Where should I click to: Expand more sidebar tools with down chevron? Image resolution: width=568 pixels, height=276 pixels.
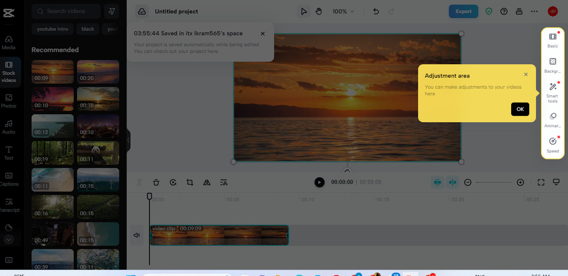click(x=8, y=239)
